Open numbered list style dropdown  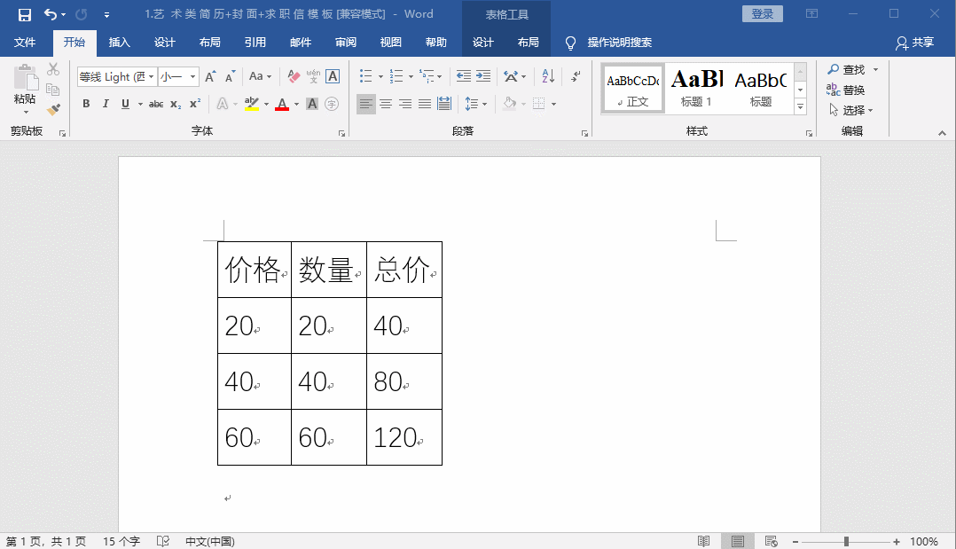coord(411,77)
